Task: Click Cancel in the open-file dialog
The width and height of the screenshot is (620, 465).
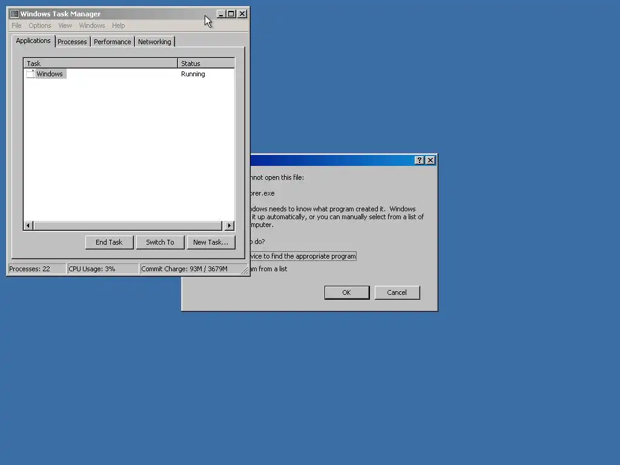Action: 397,292
